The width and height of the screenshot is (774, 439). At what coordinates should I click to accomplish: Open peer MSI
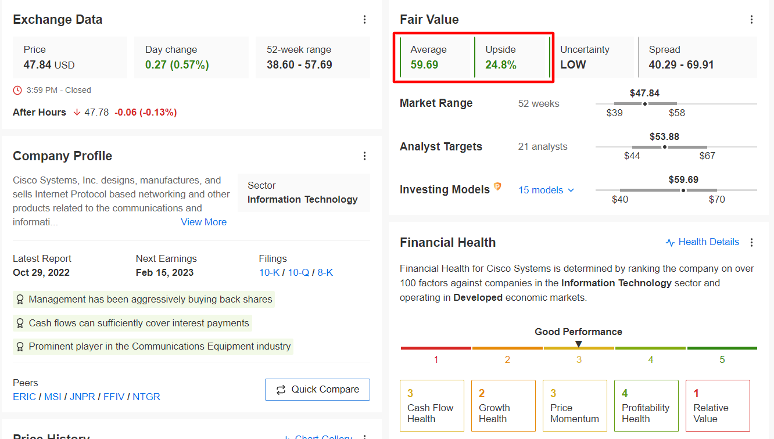[53, 397]
